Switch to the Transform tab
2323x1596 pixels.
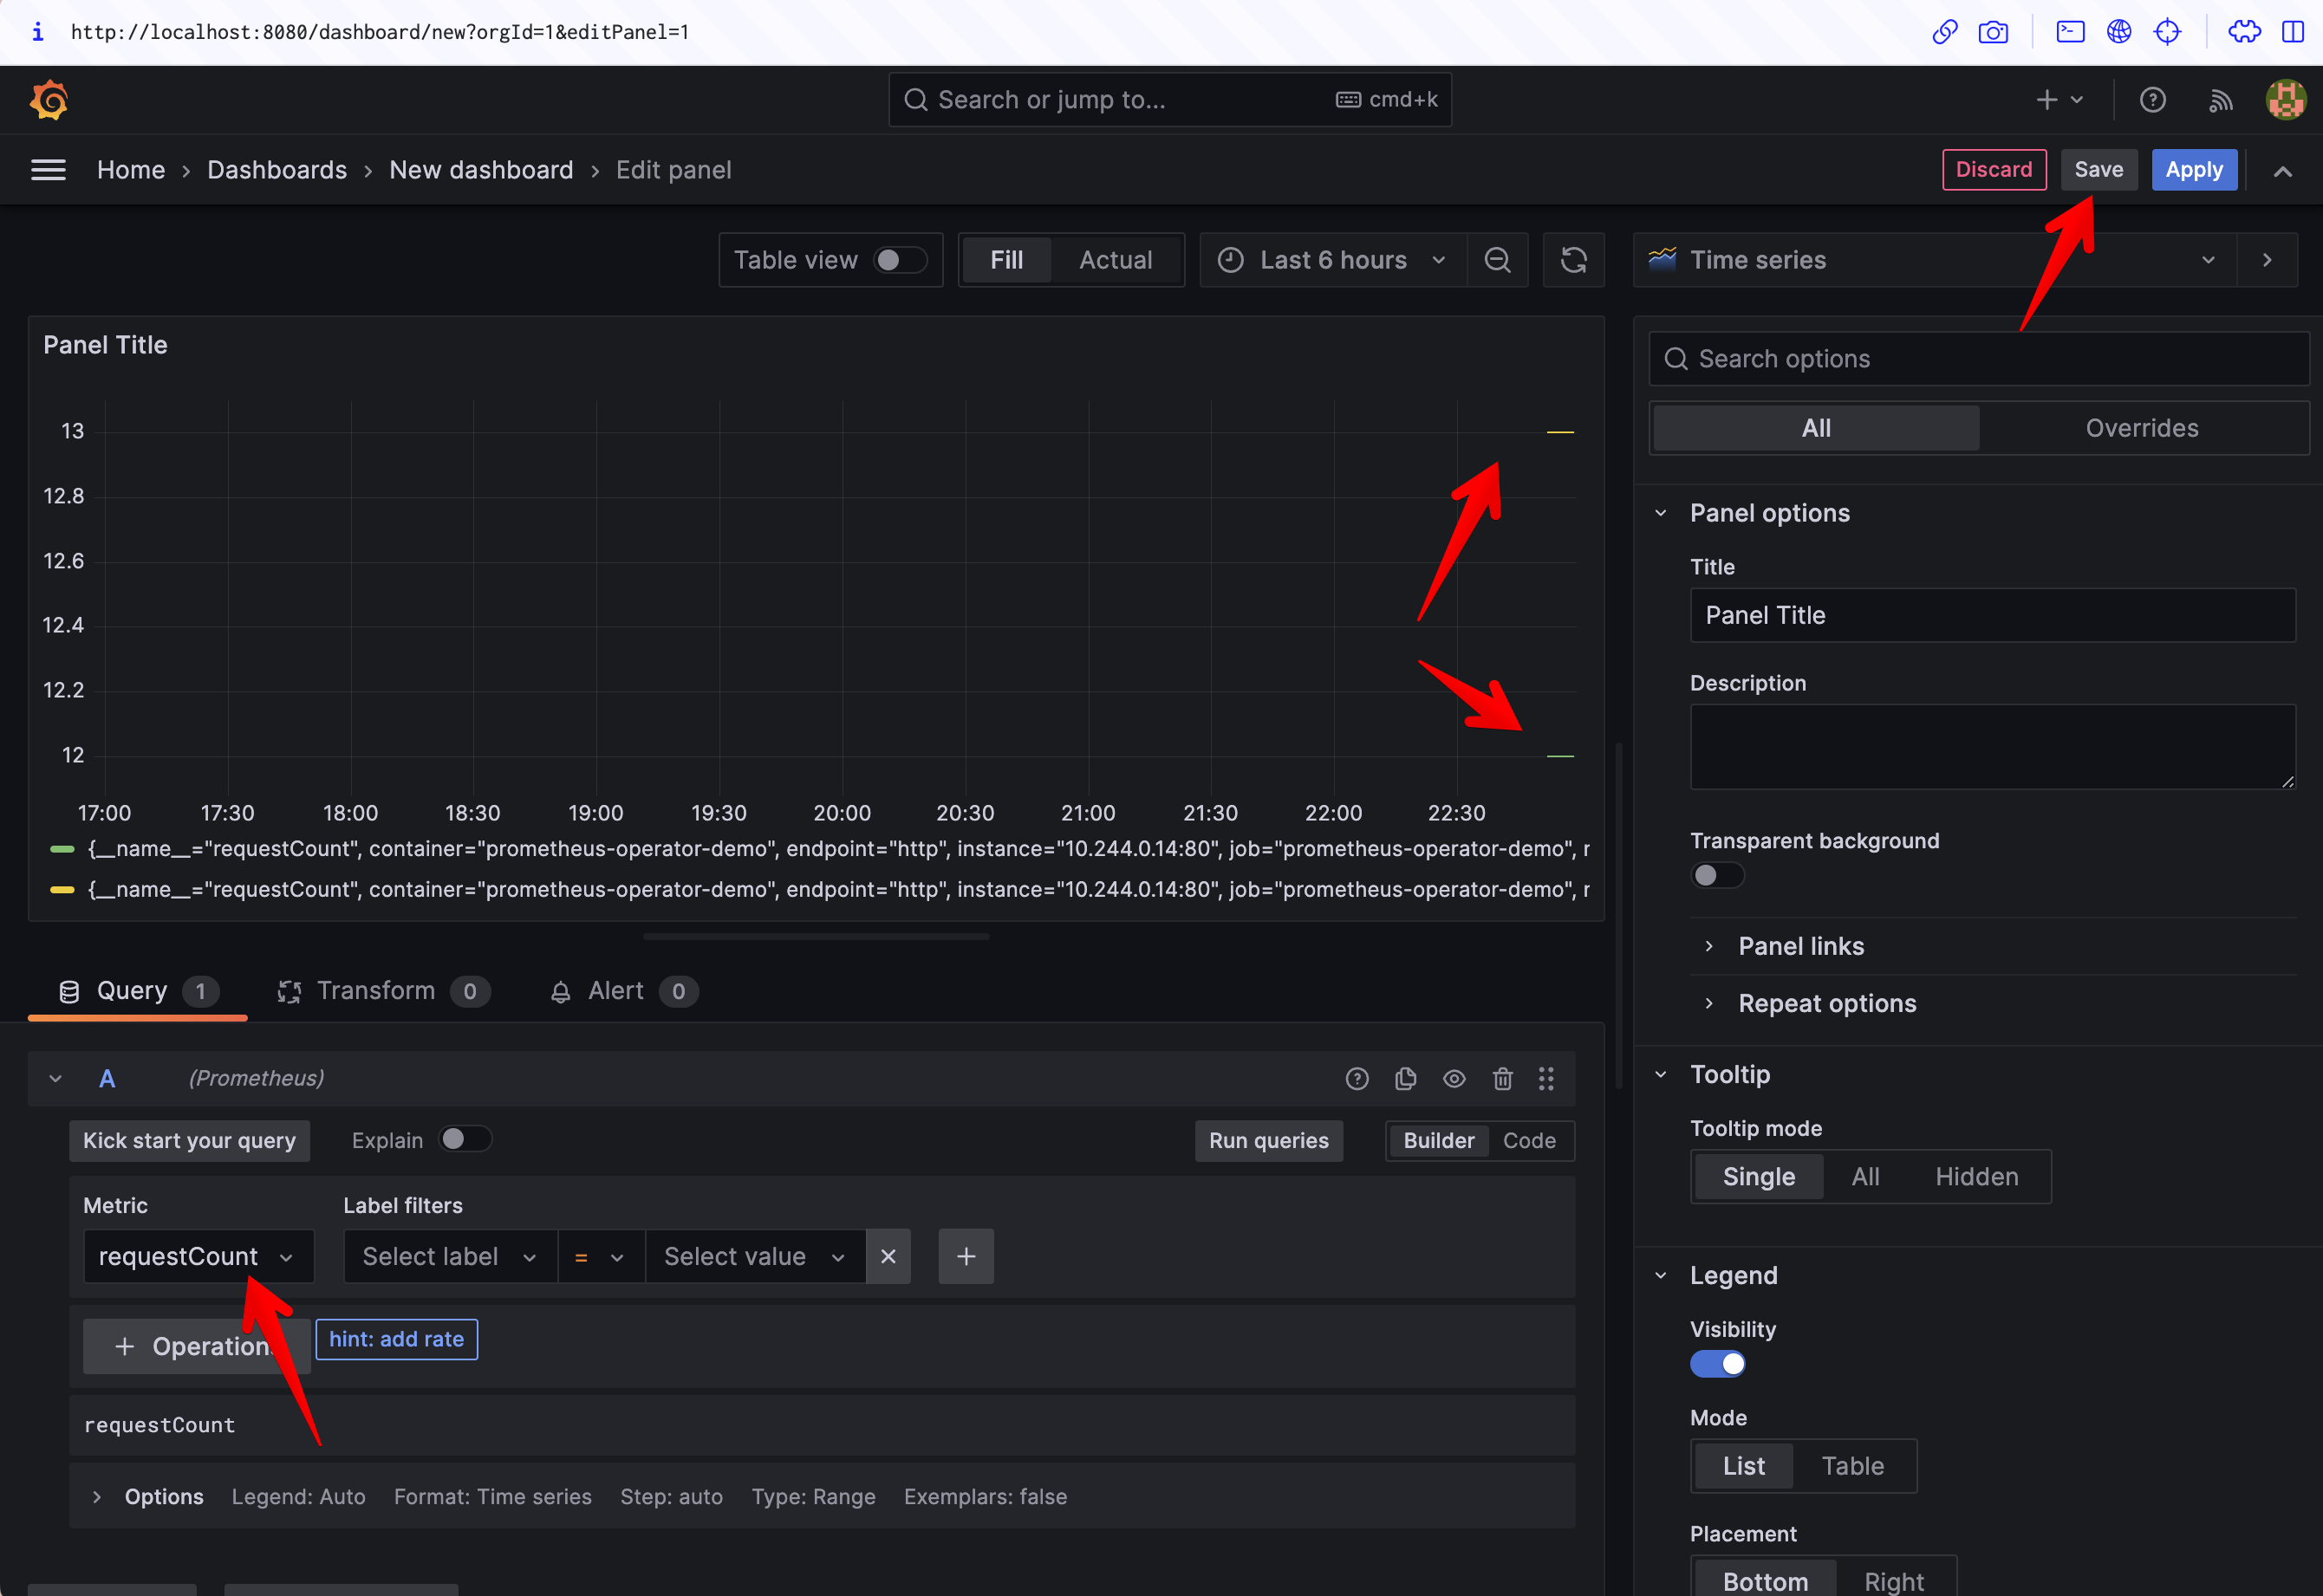(377, 990)
